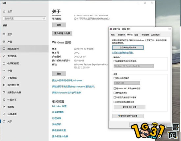Screen dimensions: 181x141
Task: Select the 显示 display icon in sidebar
Action: click(x=4, y=34)
